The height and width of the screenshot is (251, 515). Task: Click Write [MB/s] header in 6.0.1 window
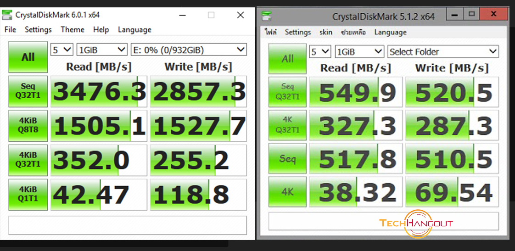tap(198, 67)
